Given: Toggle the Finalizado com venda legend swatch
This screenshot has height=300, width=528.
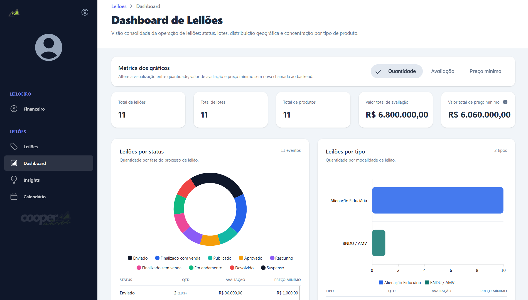Looking at the screenshot, I should pos(157,258).
